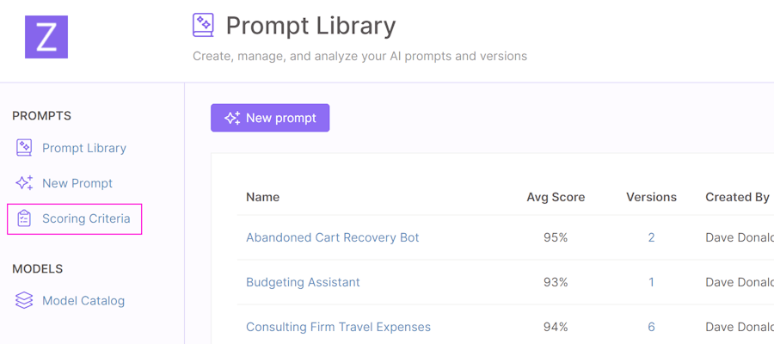774x344 pixels.
Task: Click the Prompt Library sidebar icon
Action: tap(24, 148)
